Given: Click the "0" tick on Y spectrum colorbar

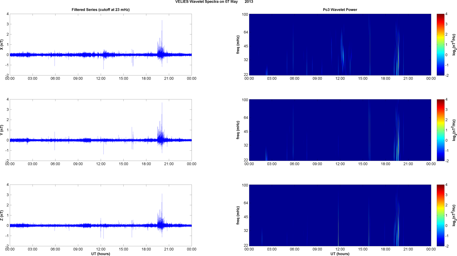Looking at the screenshot, I should pos(446,140).
